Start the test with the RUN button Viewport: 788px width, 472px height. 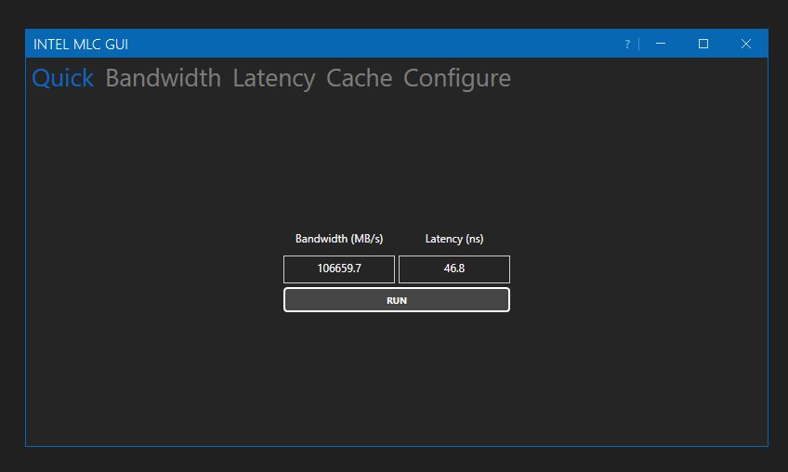point(397,300)
